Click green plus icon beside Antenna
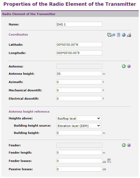The image size is (140, 178). [124, 66]
